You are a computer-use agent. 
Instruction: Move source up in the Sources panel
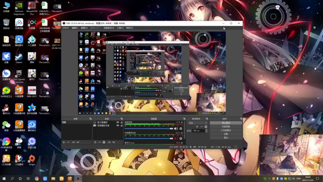click(x=109, y=142)
